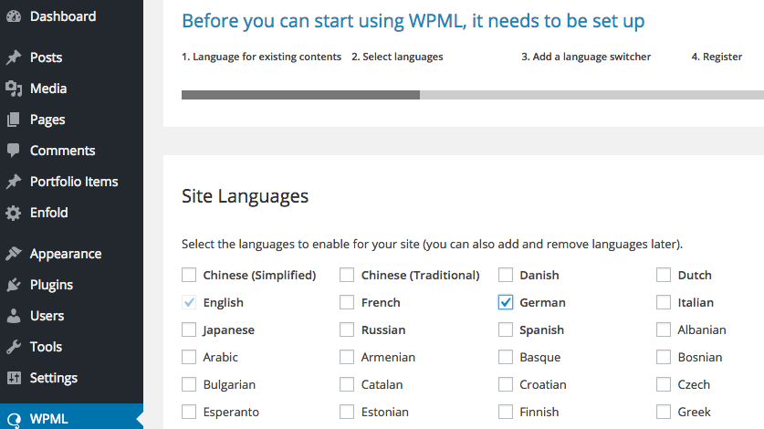
Task: Click the Media library icon
Action: (14, 89)
